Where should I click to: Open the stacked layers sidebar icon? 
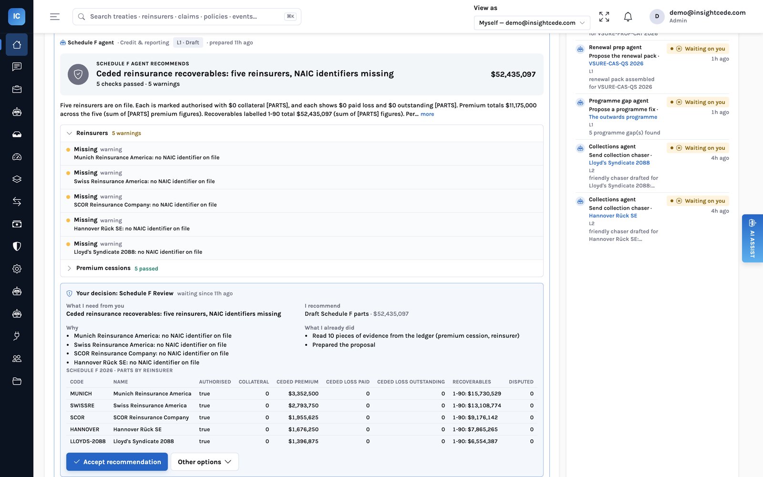click(17, 179)
